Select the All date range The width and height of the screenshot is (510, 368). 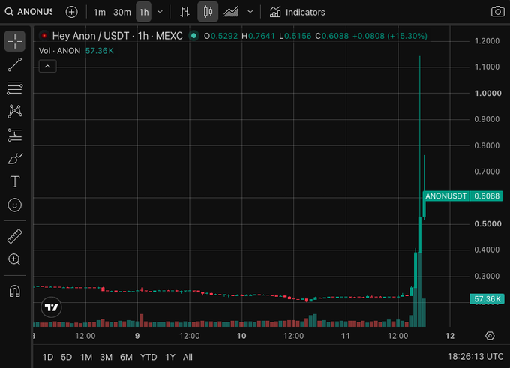point(187,357)
